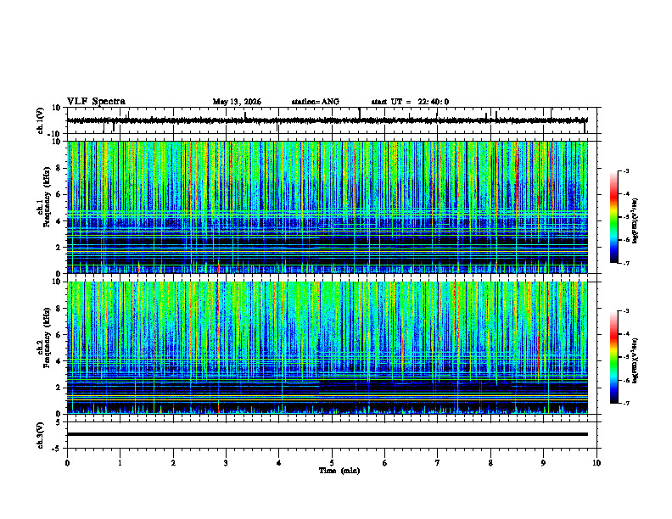Click the start UT time '22:40:0'
The height and width of the screenshot is (519, 672).
(434, 102)
